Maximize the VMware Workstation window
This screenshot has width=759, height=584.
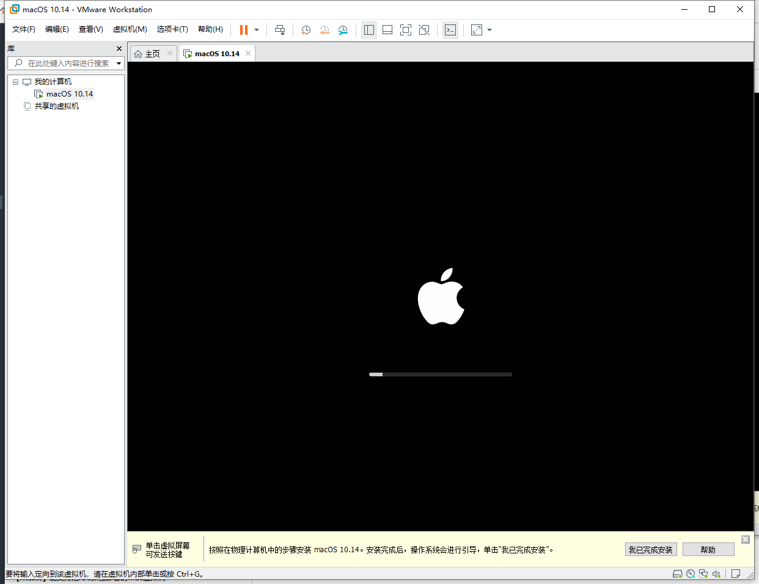712,9
